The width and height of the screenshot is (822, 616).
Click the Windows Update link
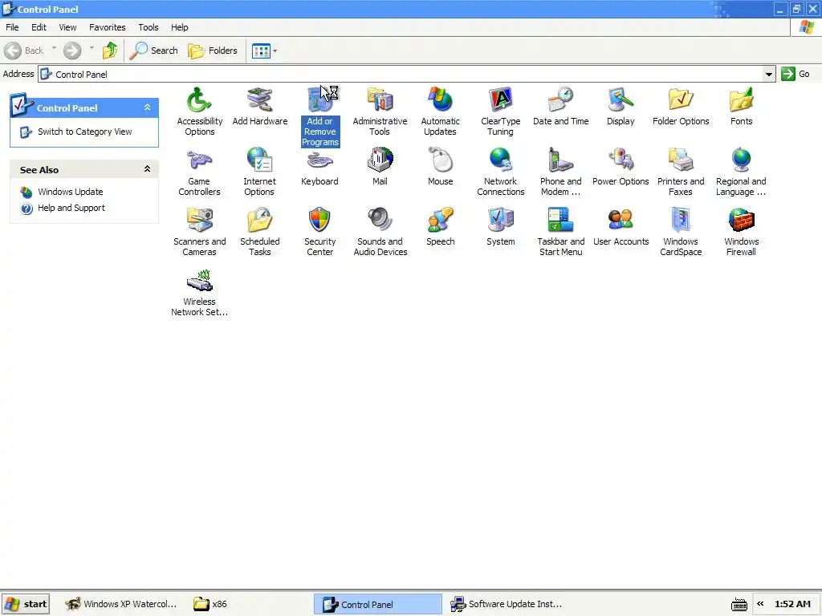[71, 192]
